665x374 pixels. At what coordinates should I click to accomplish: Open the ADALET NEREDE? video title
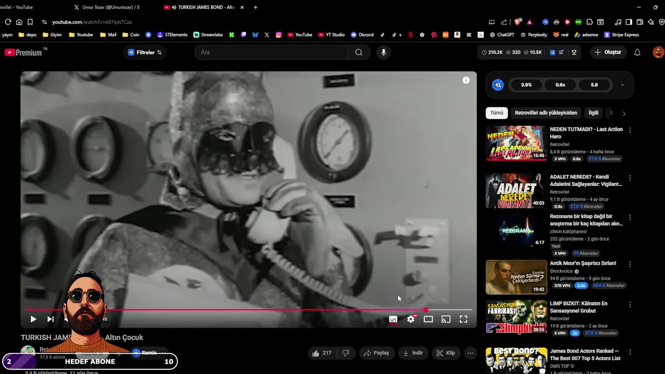pyautogui.click(x=586, y=180)
